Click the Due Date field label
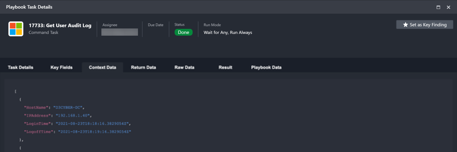 155,25
